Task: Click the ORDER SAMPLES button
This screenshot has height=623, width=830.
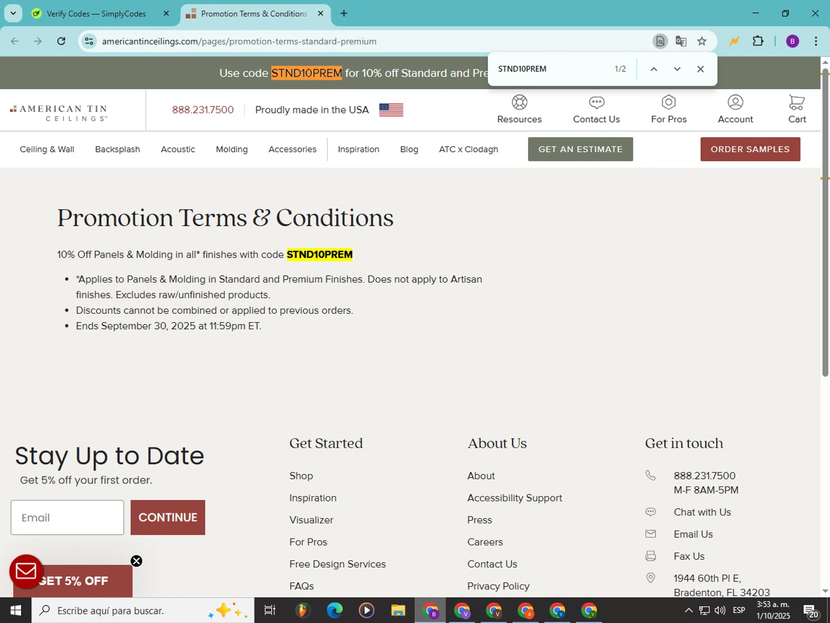Action: click(750, 150)
